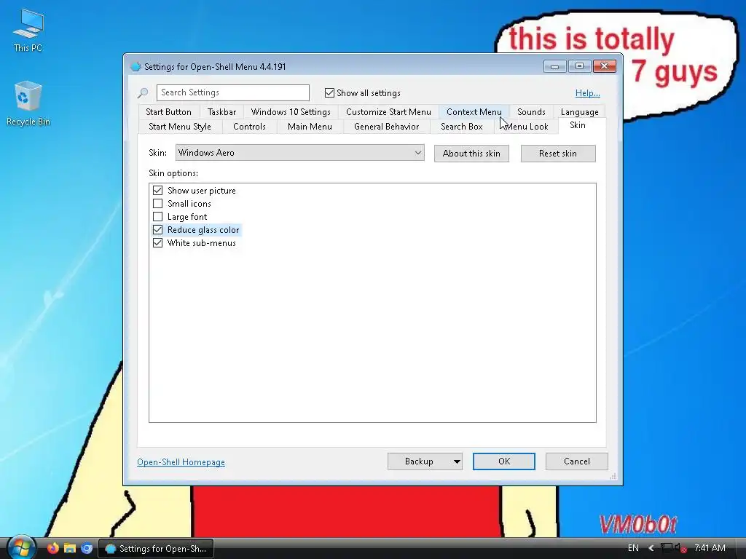Viewport: 746px width, 559px height.
Task: Uncheck Show user picture option
Action: pyautogui.click(x=157, y=191)
